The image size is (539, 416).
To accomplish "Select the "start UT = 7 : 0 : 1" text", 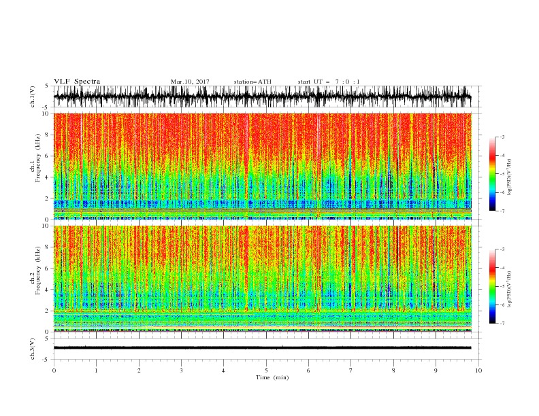I will 329,82.
